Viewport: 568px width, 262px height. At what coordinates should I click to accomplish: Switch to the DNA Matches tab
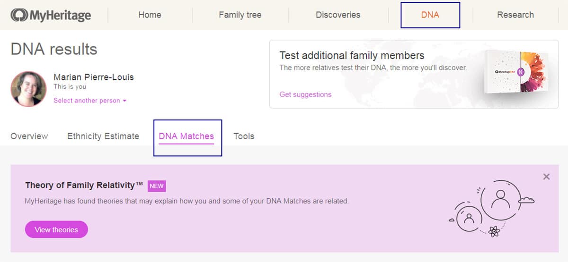click(186, 136)
